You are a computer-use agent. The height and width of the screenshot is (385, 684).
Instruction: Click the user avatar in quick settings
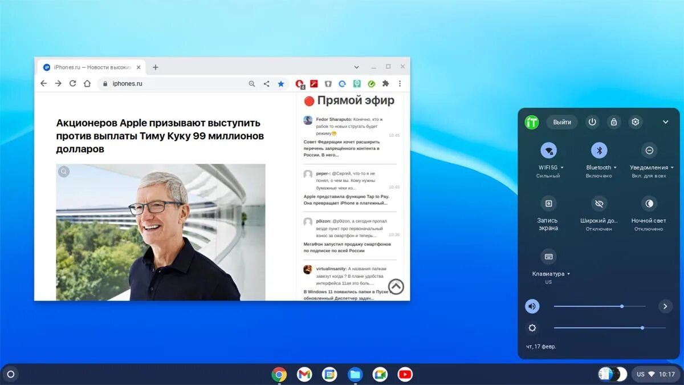[x=532, y=122]
